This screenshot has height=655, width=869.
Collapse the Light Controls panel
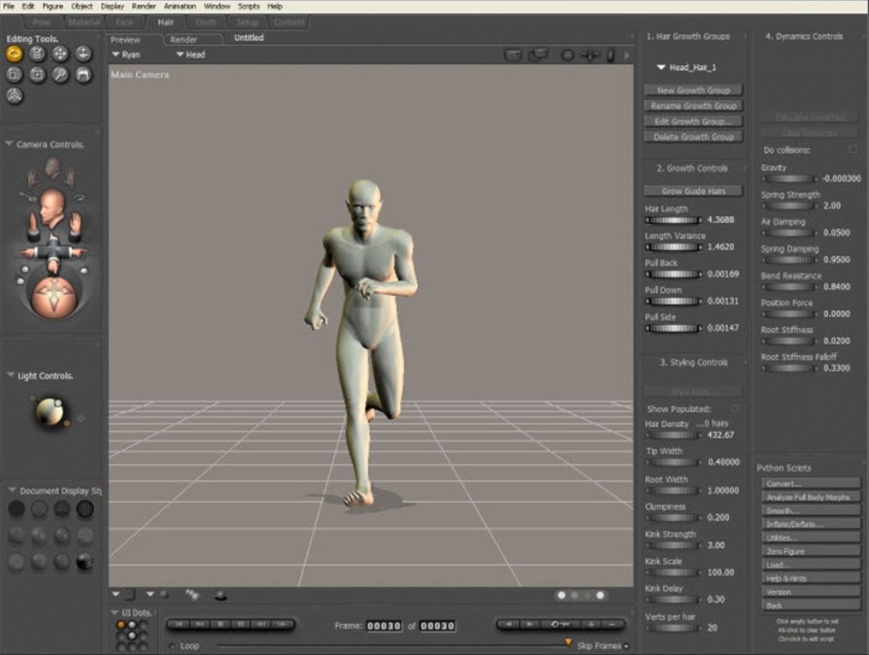pyautogui.click(x=10, y=376)
